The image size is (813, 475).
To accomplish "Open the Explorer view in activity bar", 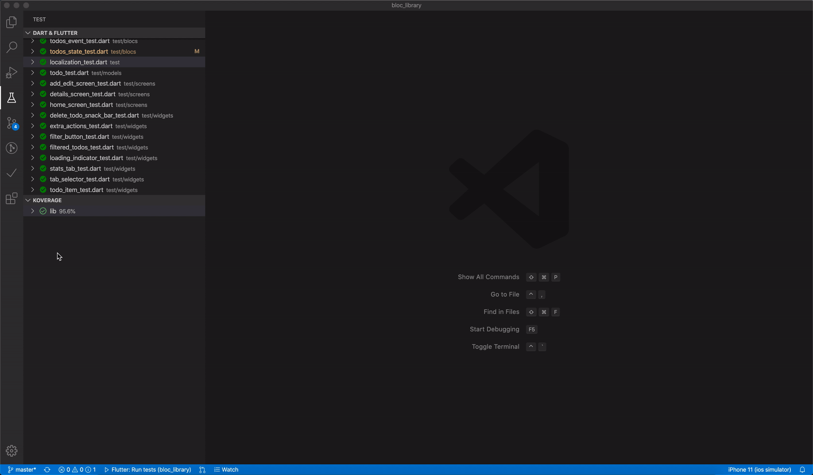I will click(x=11, y=22).
